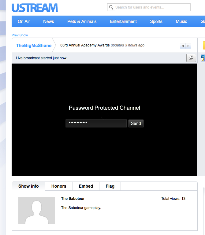The width and height of the screenshot is (205, 235).
Task: Click The Saboteur gameplay description
Action: point(81,208)
